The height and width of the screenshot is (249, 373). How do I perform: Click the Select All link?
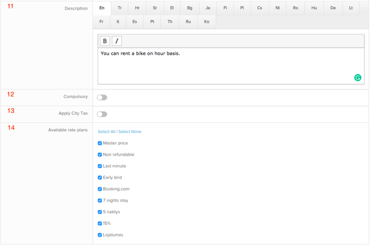(107, 131)
